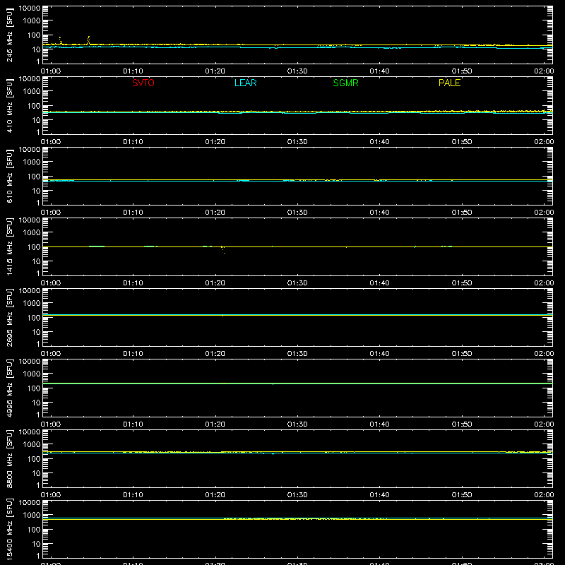Select the 15400 MHz [SFU] axis title
This screenshot has width=565, height=565.
[10, 529]
